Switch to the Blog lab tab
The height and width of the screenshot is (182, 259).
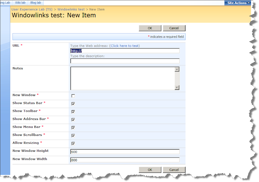tap(36, 3)
